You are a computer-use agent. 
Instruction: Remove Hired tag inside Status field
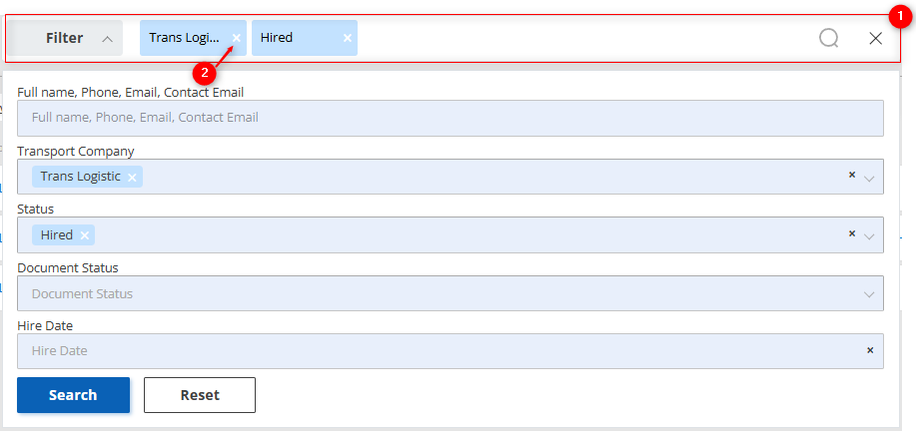coord(85,235)
